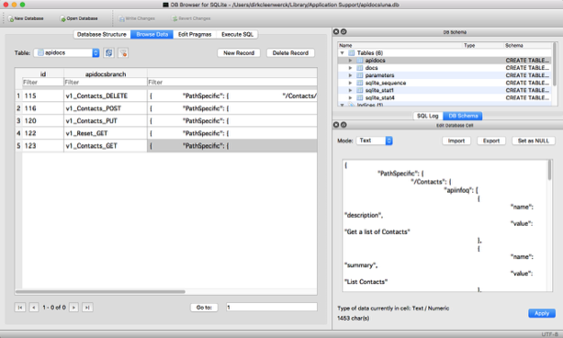563x338 pixels.
Task: Collapse the Tables (6) tree node
Action: coord(343,52)
